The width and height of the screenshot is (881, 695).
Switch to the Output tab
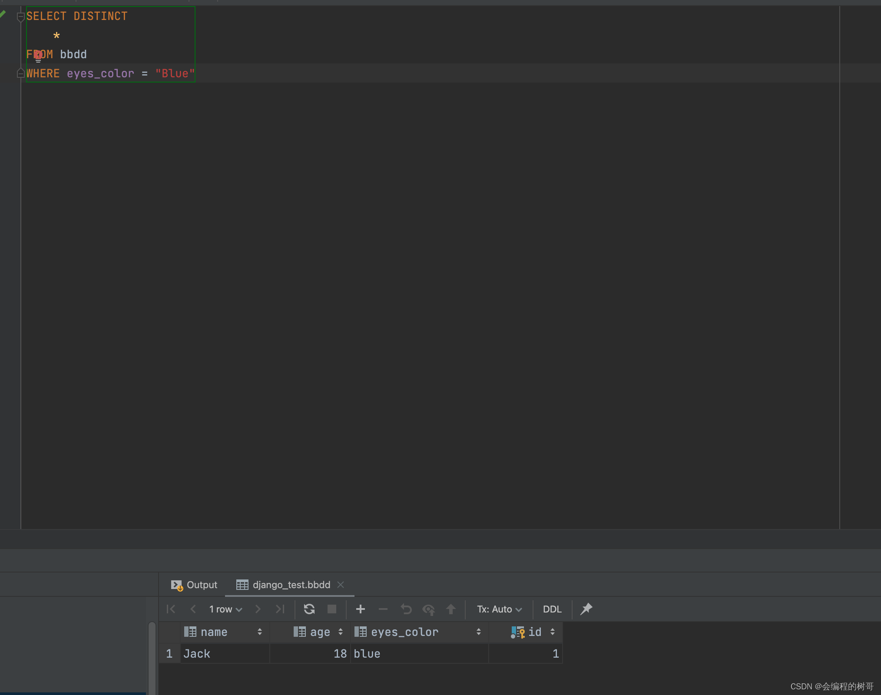point(194,585)
